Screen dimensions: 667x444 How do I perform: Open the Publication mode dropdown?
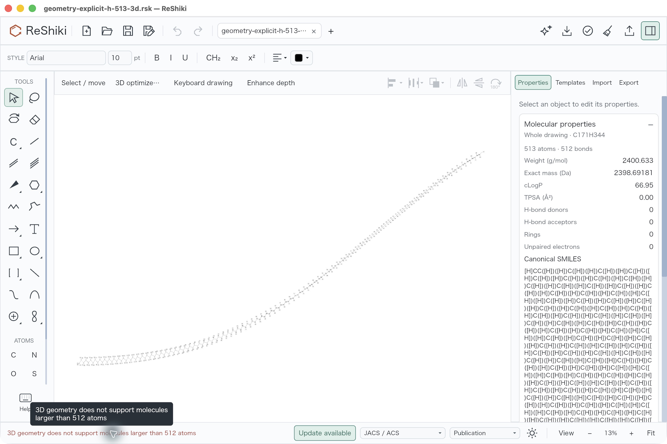click(484, 433)
